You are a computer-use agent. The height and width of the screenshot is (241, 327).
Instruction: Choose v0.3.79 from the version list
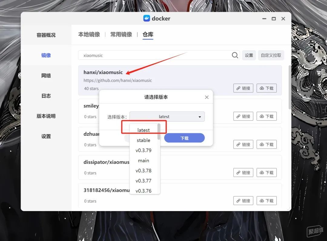click(x=144, y=150)
